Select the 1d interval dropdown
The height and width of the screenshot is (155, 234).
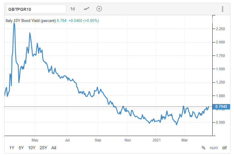tap(73, 9)
